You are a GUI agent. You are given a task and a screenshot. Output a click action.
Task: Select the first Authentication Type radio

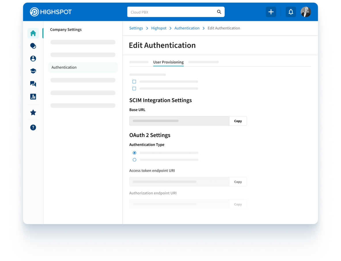[x=134, y=153]
